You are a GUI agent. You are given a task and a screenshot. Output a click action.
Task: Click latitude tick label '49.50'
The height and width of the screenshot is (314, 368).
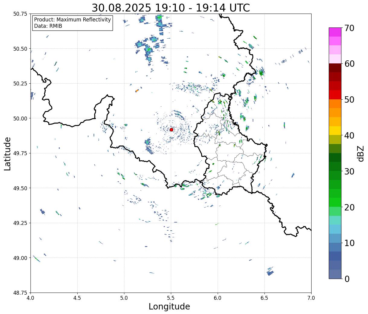pyautogui.click(x=20, y=188)
